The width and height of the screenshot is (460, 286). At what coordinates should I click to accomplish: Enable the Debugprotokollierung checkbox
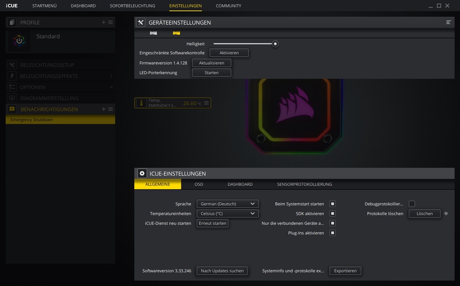point(412,204)
